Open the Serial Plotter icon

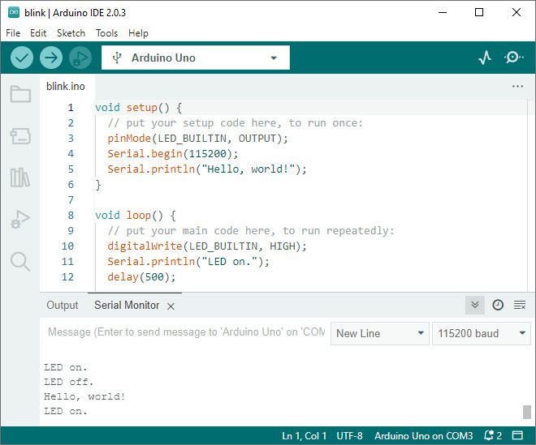click(484, 58)
